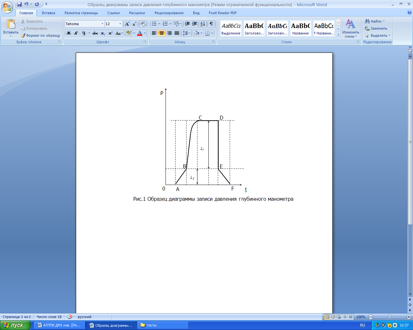The height and width of the screenshot is (330, 413).
Task: Open Word help question mark icon
Action: click(x=409, y=13)
